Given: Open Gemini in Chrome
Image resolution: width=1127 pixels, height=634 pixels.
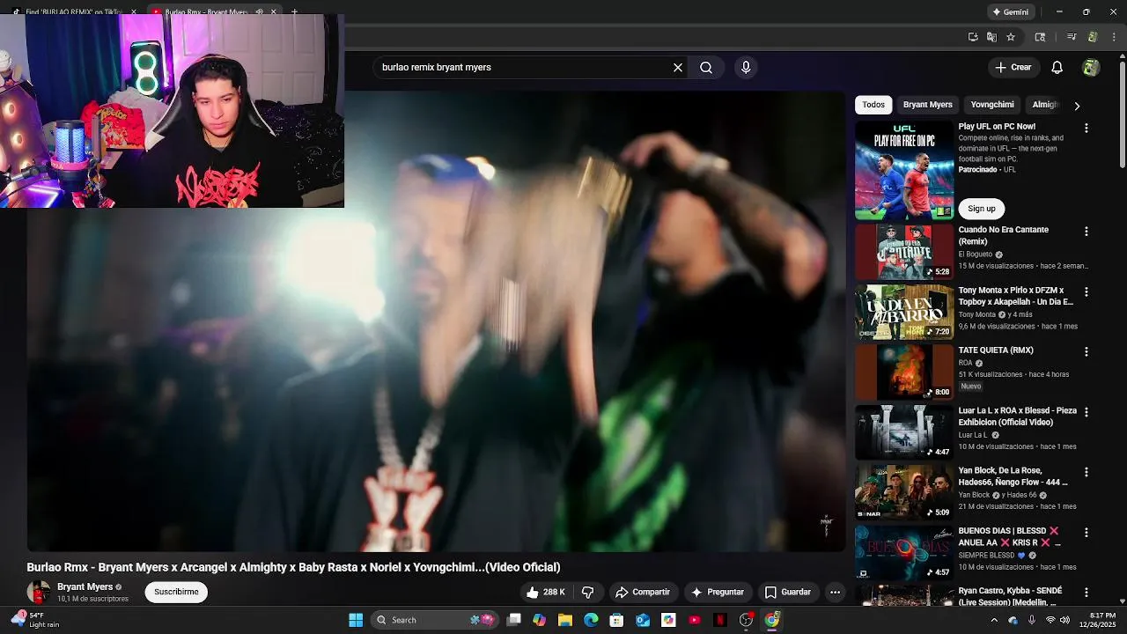Looking at the screenshot, I should tap(1010, 12).
